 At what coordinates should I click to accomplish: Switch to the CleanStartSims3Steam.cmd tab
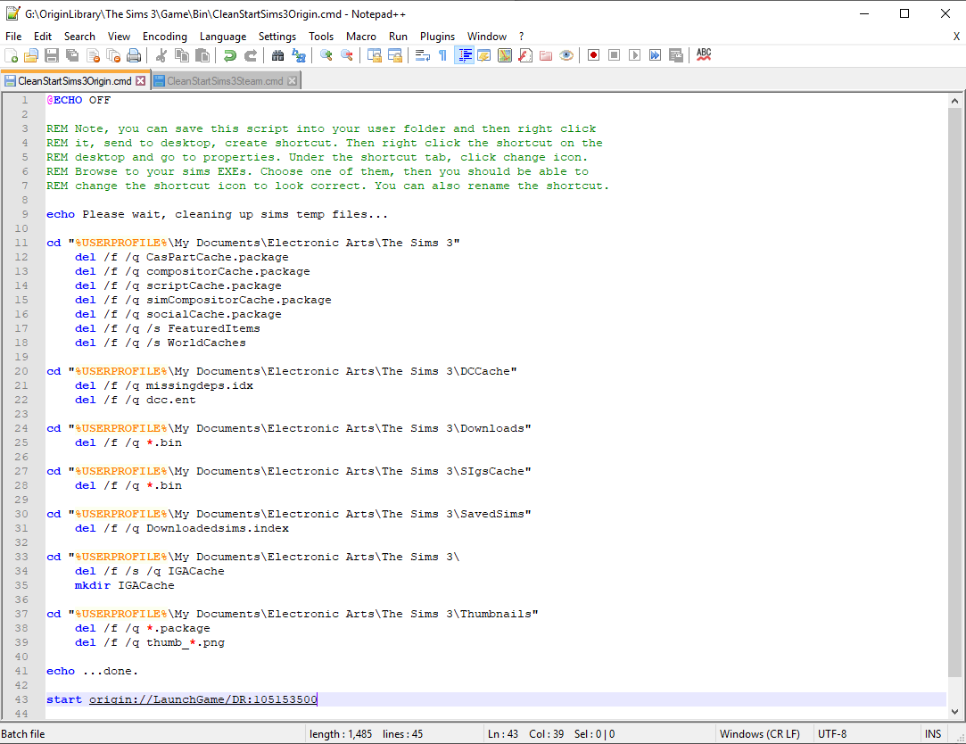(x=226, y=81)
